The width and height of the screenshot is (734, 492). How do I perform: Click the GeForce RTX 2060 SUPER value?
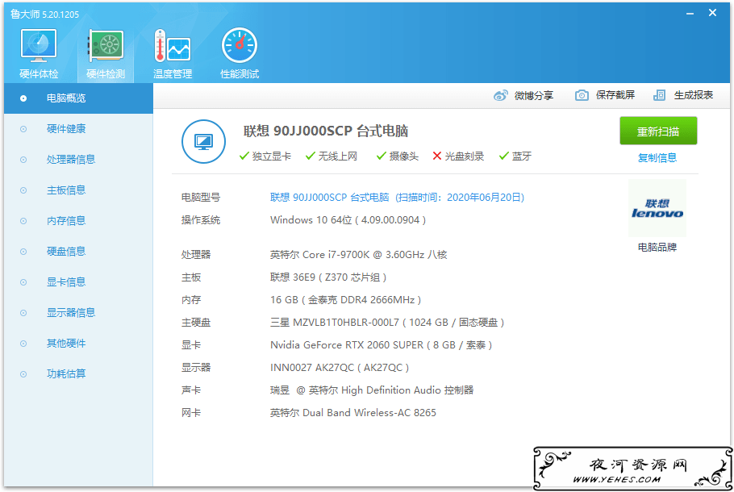pos(381,345)
